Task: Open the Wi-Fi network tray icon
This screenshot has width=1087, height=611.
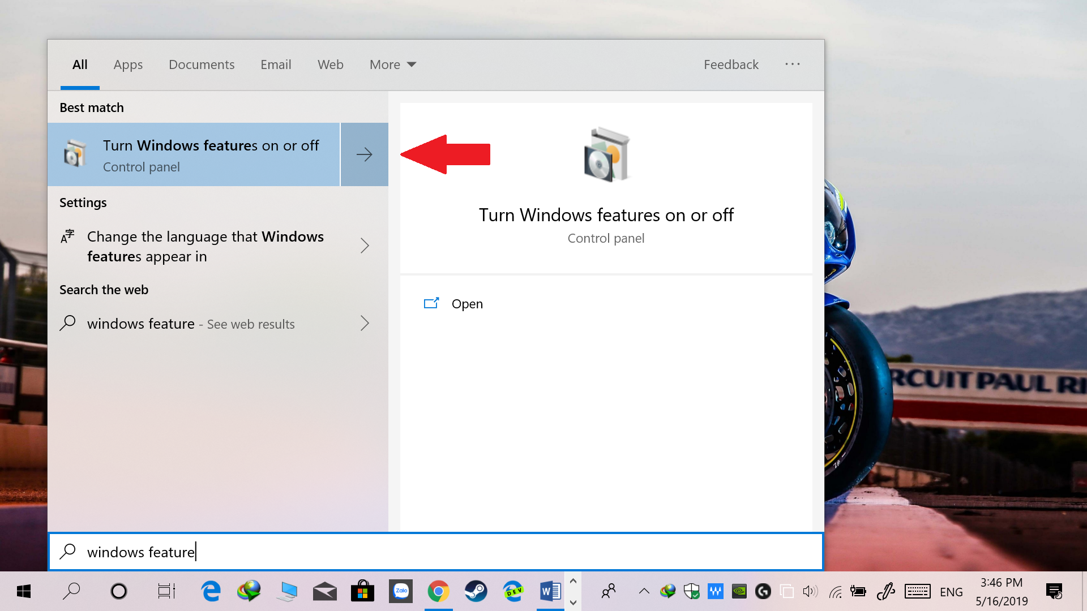Action: [x=835, y=592]
